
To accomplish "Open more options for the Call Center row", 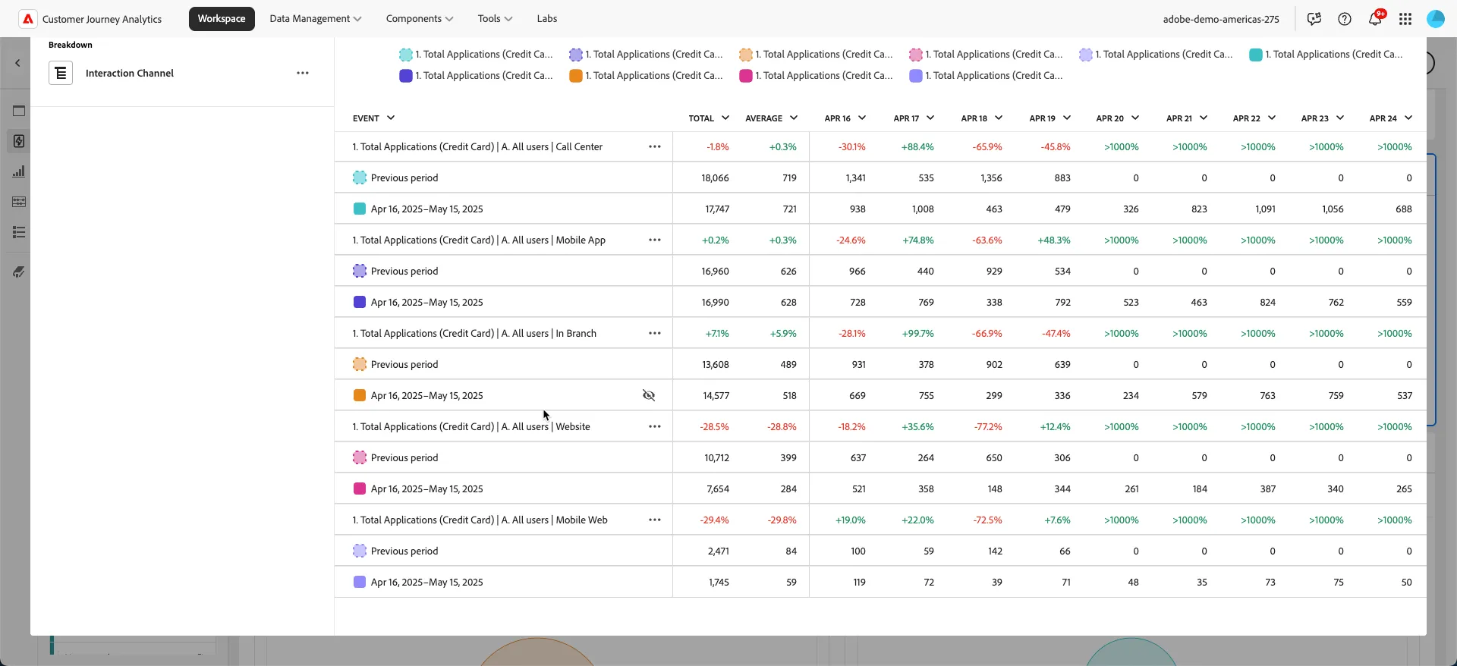I will (x=655, y=146).
